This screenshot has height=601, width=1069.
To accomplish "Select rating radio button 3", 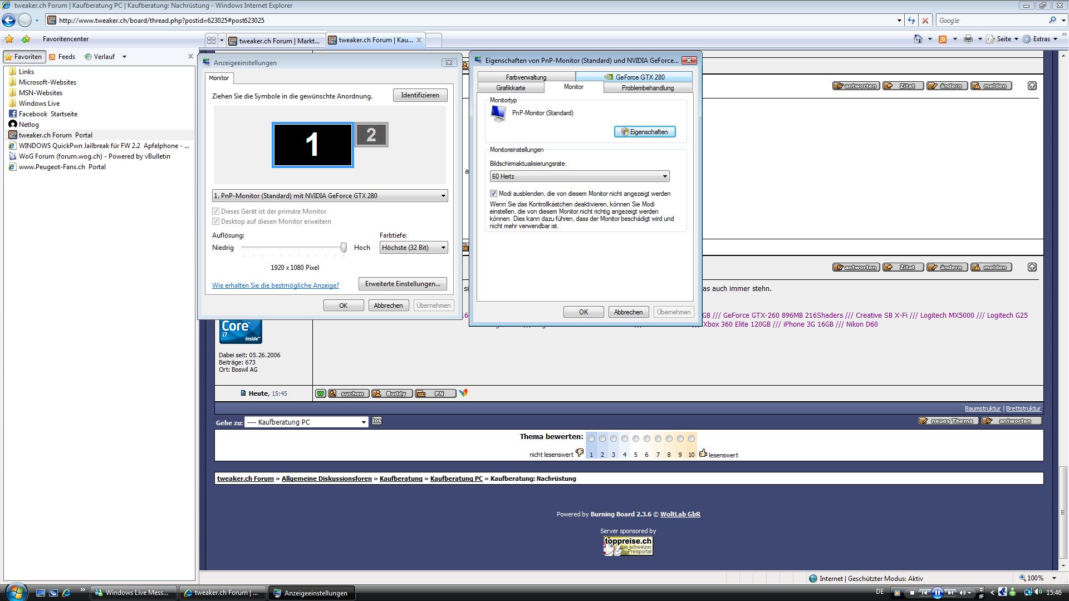I will click(x=614, y=439).
